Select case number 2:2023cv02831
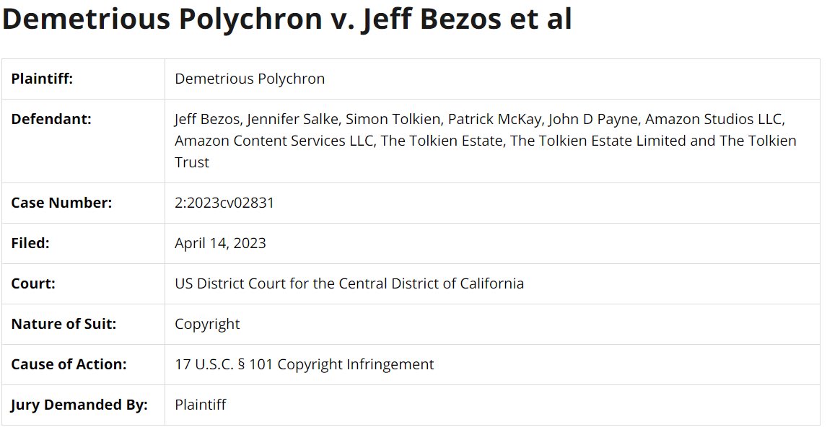The image size is (840, 427). (224, 203)
